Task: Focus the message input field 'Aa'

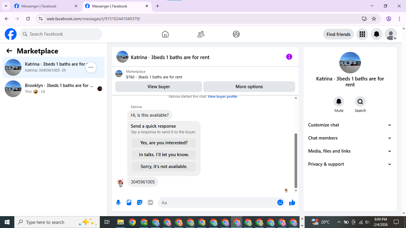Action: coord(217,202)
